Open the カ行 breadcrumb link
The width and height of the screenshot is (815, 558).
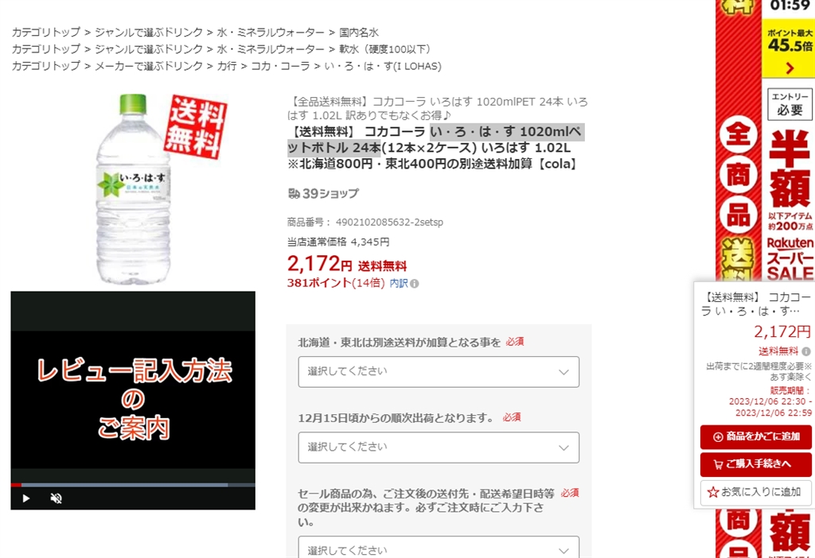click(x=227, y=67)
